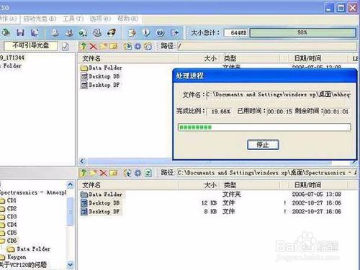Image resolution: width=360 pixels, height=270 pixels.
Task: Click Extract icon in image file toolbar
Action: click(127, 46)
